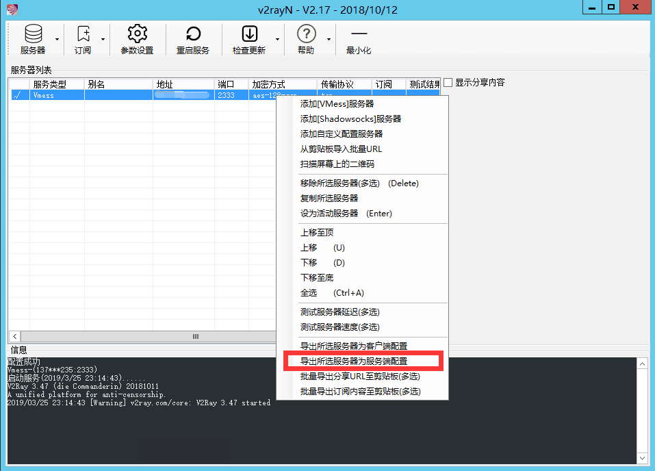Click the 服务类型 column header
This screenshot has width=655, height=471.
[50, 84]
